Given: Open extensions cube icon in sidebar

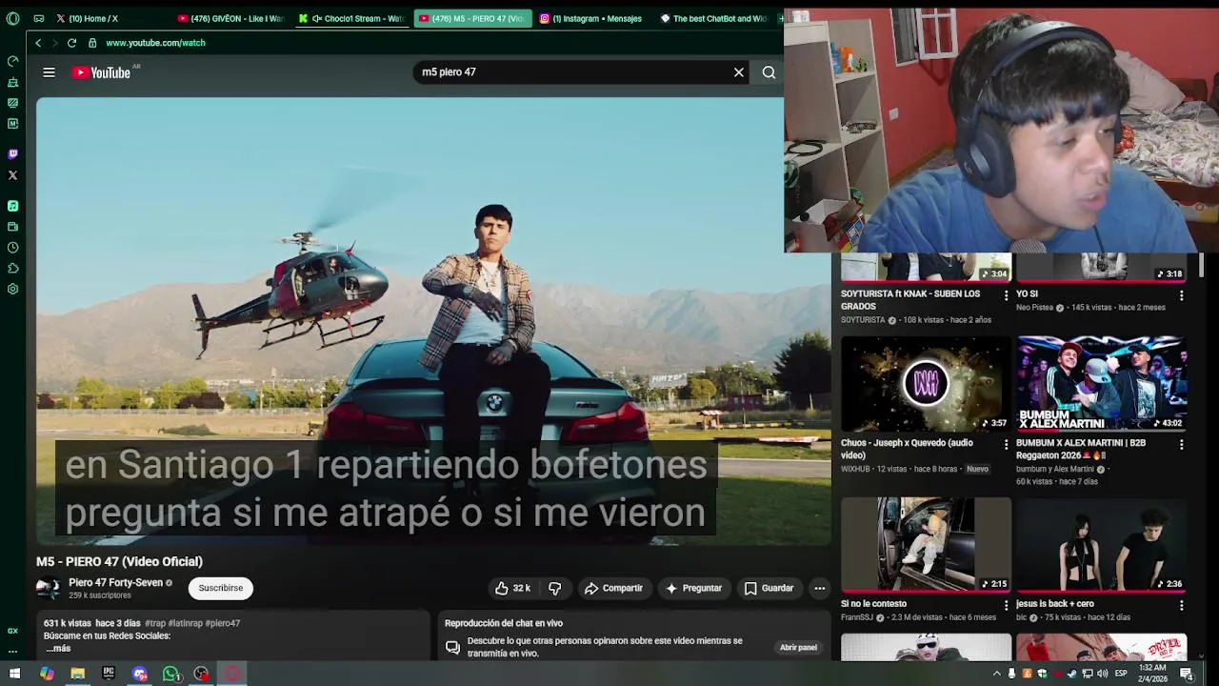Looking at the screenshot, I should click(12, 269).
